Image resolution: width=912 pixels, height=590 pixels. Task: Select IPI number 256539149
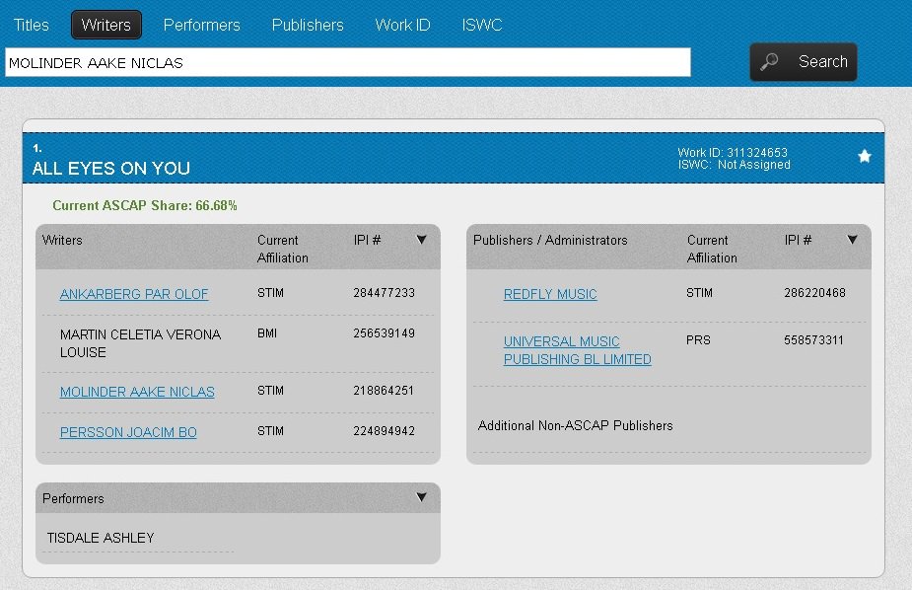[384, 333]
